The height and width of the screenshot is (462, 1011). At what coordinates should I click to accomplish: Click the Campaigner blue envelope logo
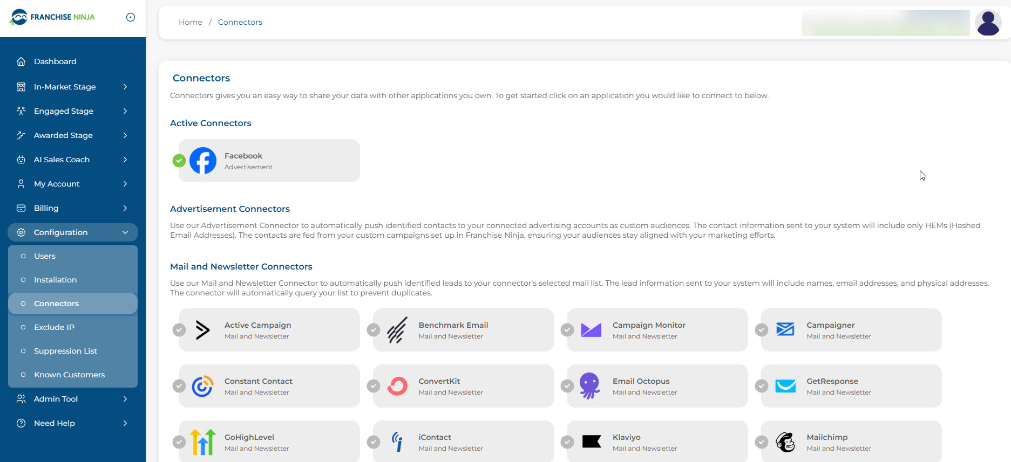click(x=785, y=329)
